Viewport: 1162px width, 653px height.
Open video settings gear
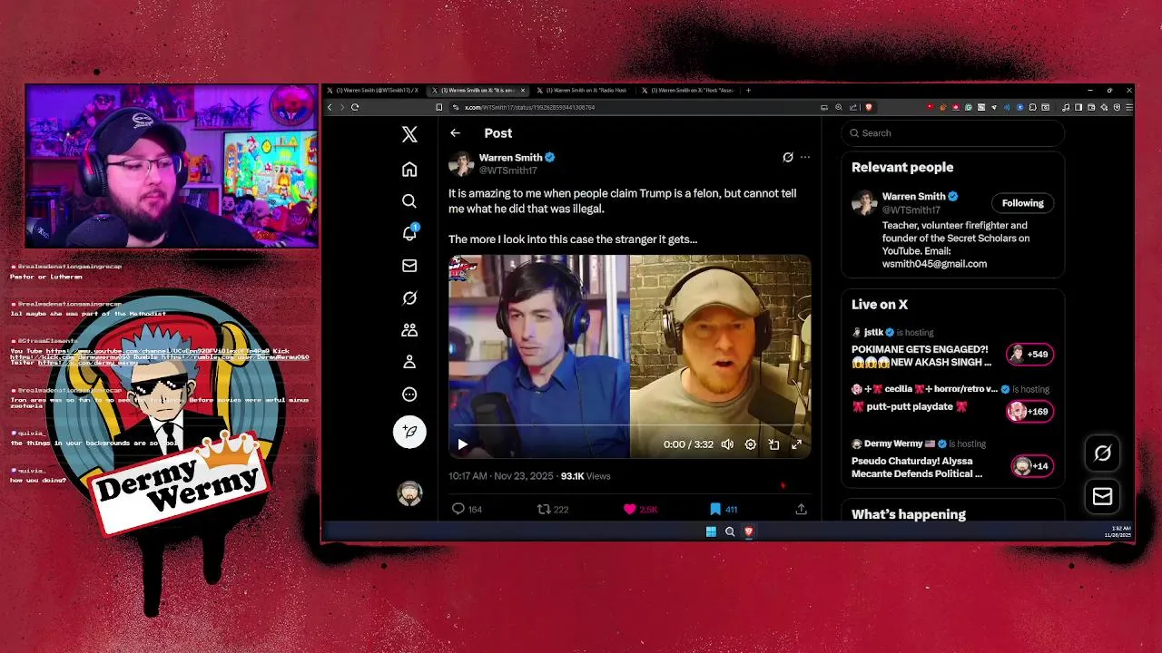point(751,444)
